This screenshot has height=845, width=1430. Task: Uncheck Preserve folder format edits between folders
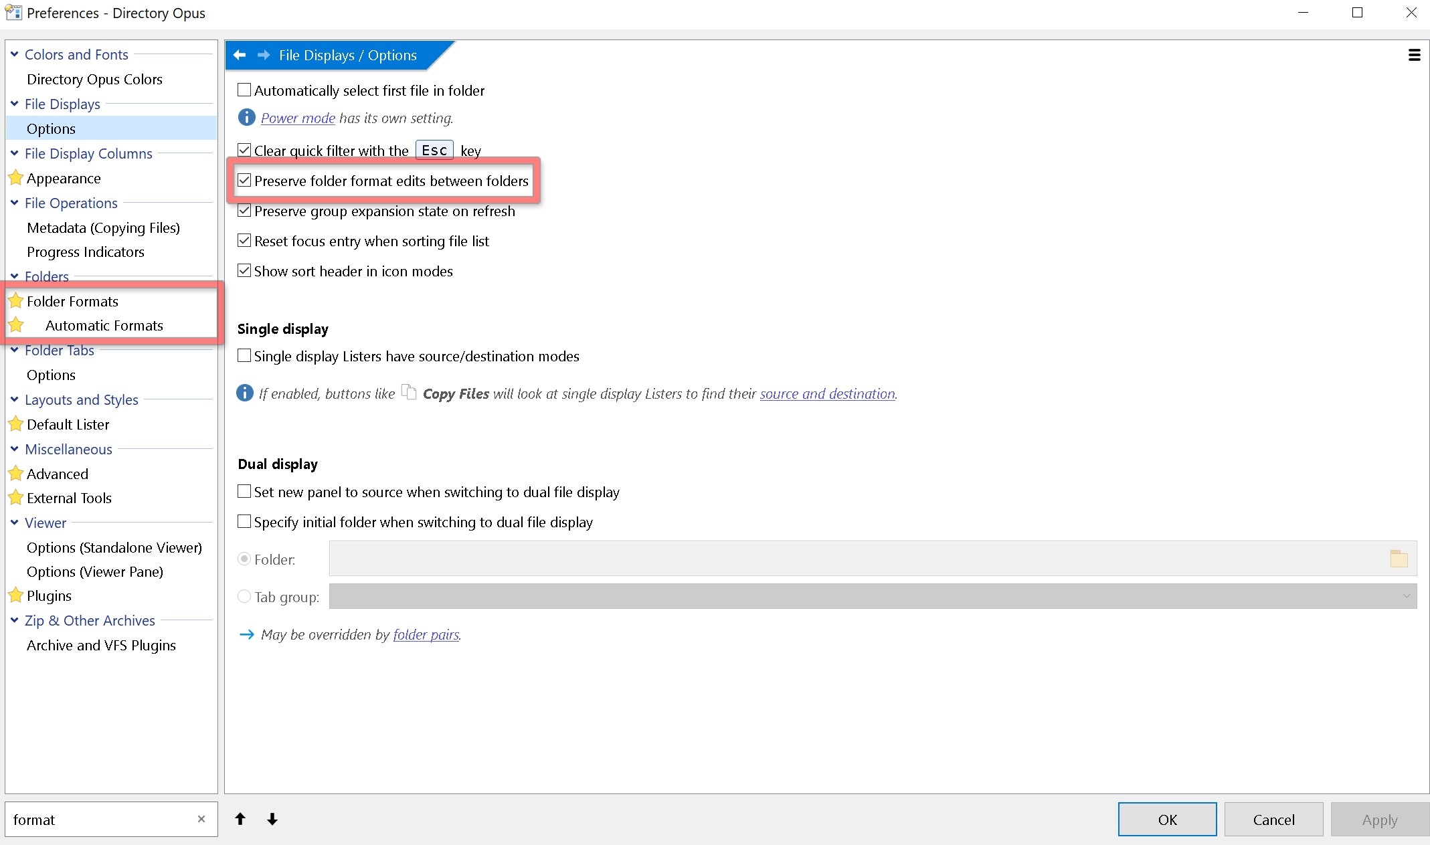tap(245, 181)
